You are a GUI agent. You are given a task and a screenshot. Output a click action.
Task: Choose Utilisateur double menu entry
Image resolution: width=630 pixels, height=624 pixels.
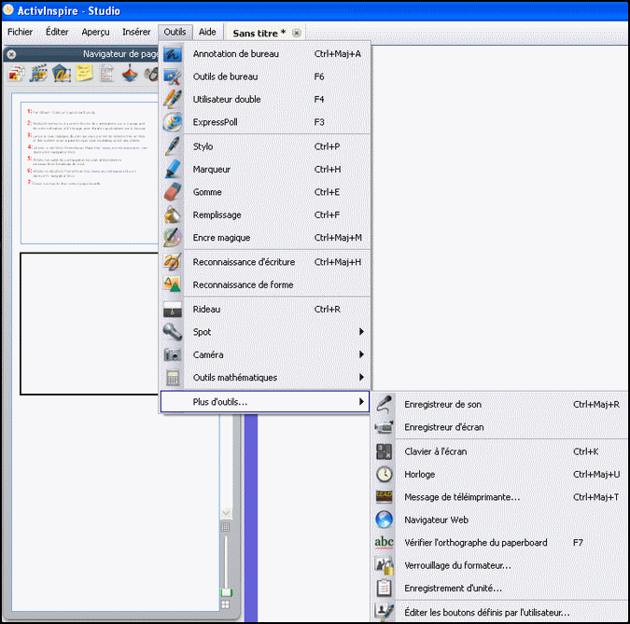pos(266,99)
